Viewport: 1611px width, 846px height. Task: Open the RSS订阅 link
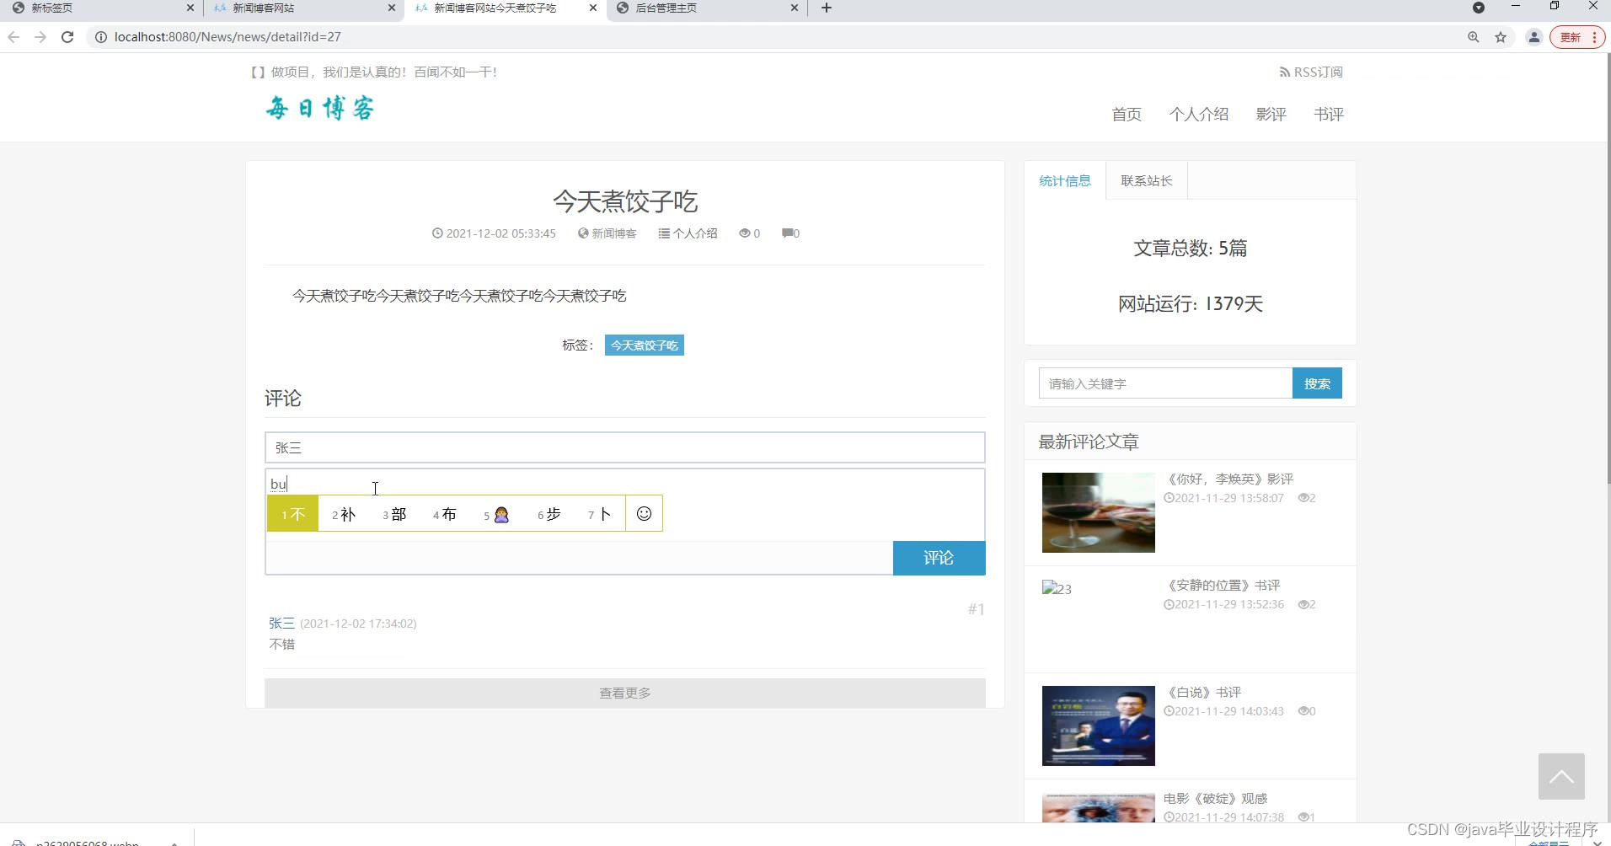click(x=1311, y=72)
